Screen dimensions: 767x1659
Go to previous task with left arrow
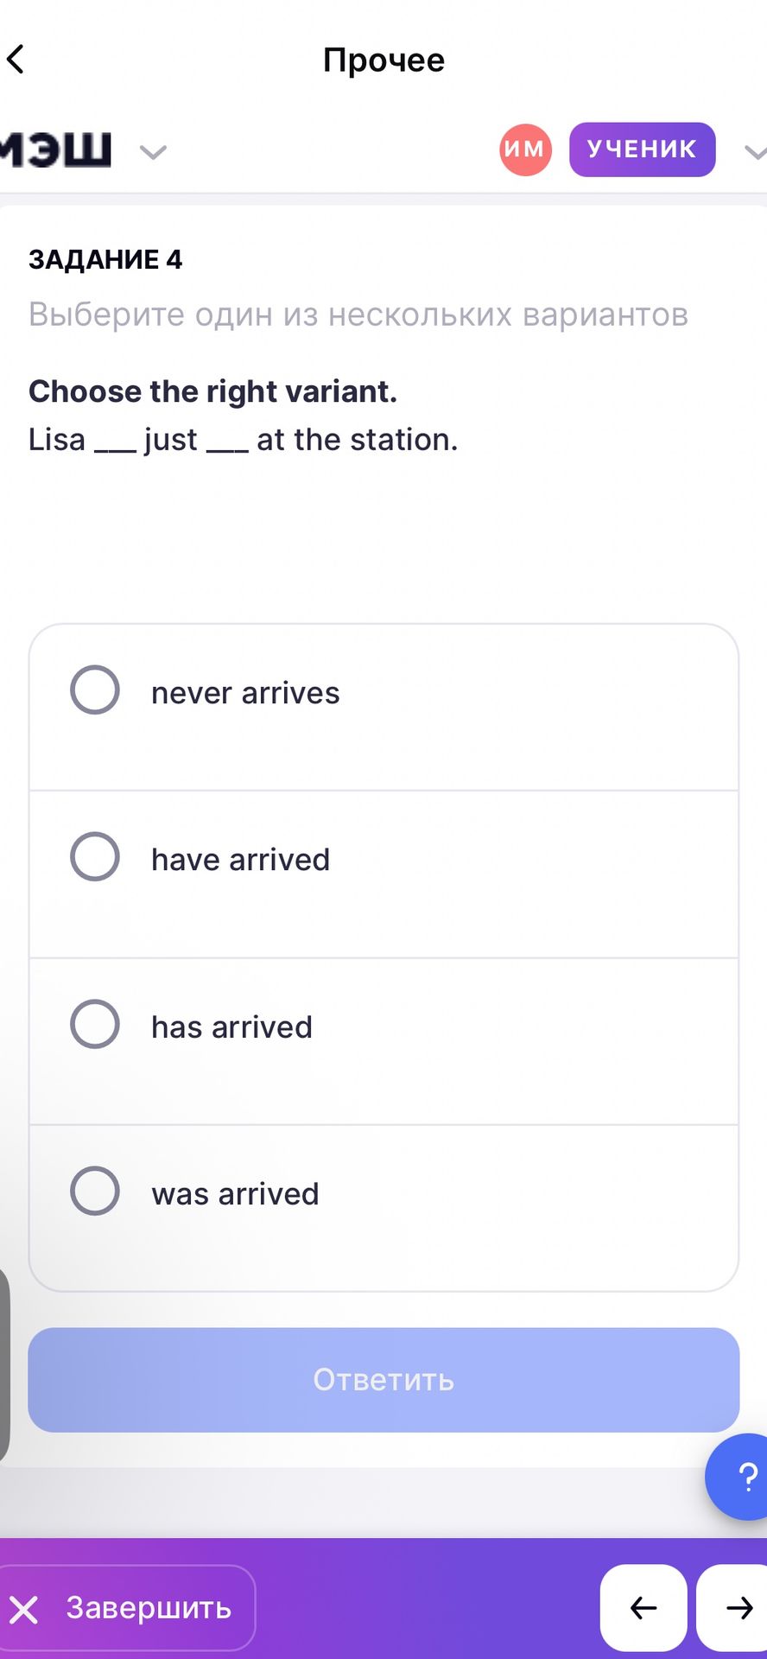[x=643, y=1608]
